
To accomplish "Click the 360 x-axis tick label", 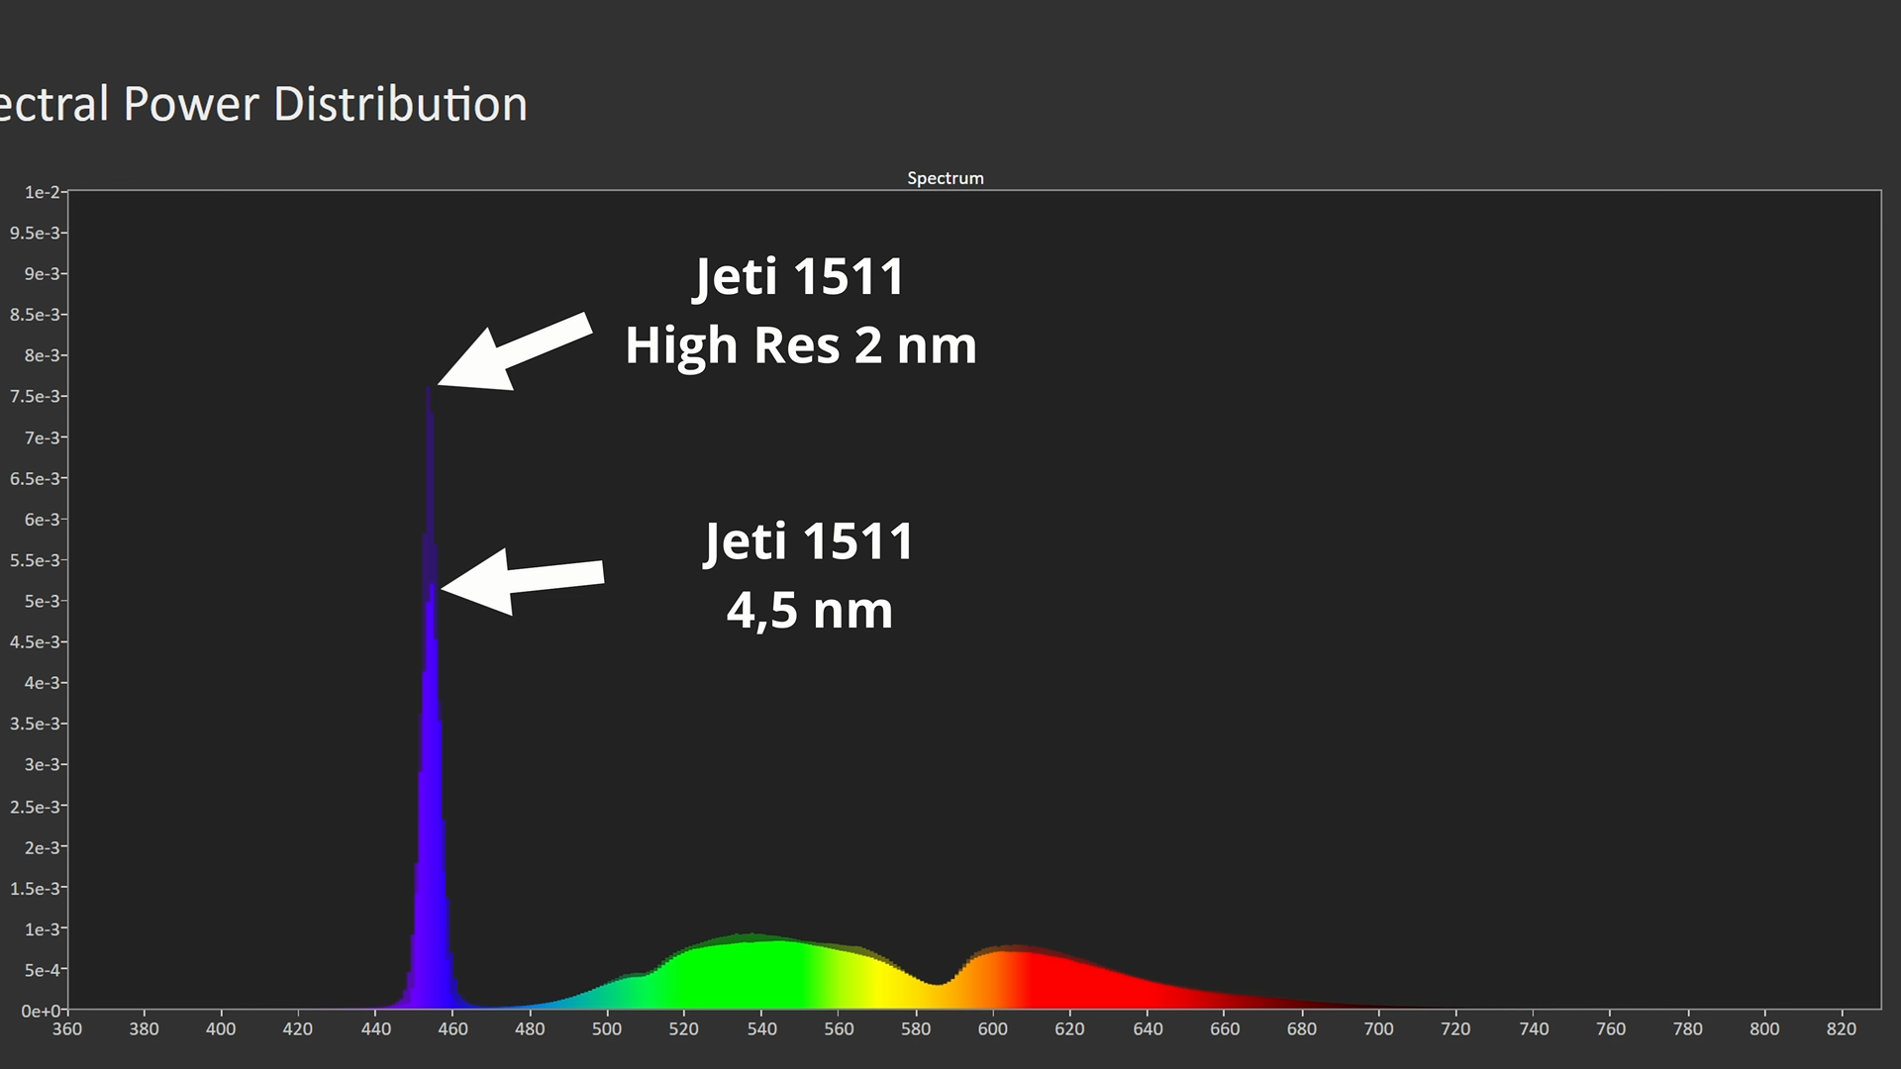I will [x=67, y=1029].
